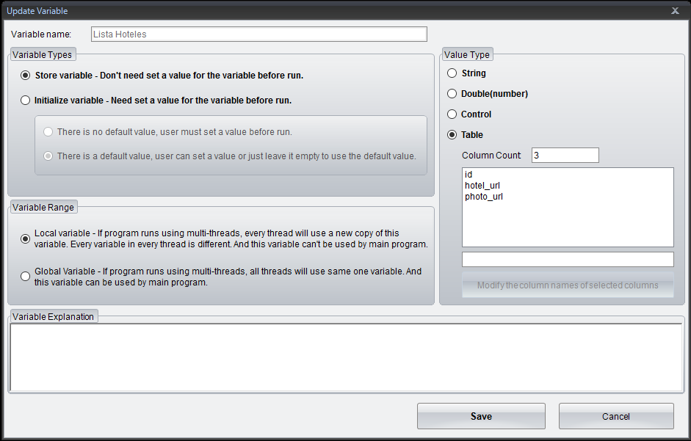Save the variable changes
This screenshot has width=691, height=441.
tap(481, 416)
